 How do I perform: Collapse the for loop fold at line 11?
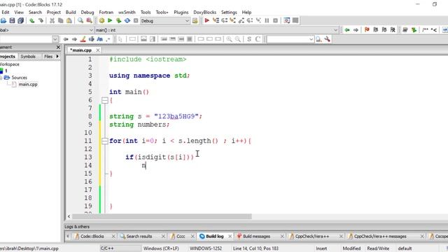click(105, 141)
